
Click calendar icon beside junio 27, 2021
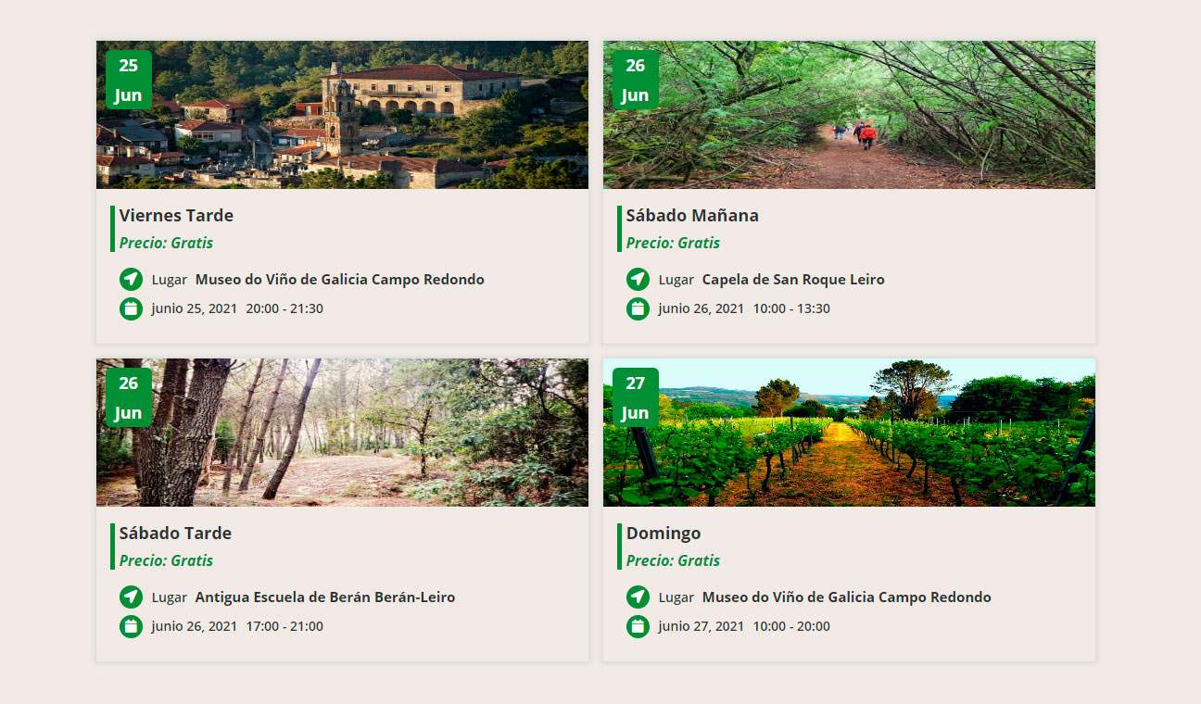638,626
